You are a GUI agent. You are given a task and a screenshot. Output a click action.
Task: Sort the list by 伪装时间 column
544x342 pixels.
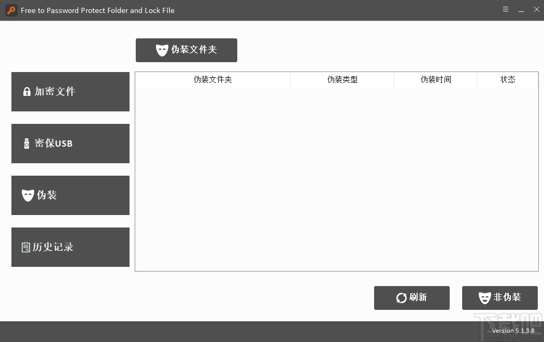pos(435,79)
